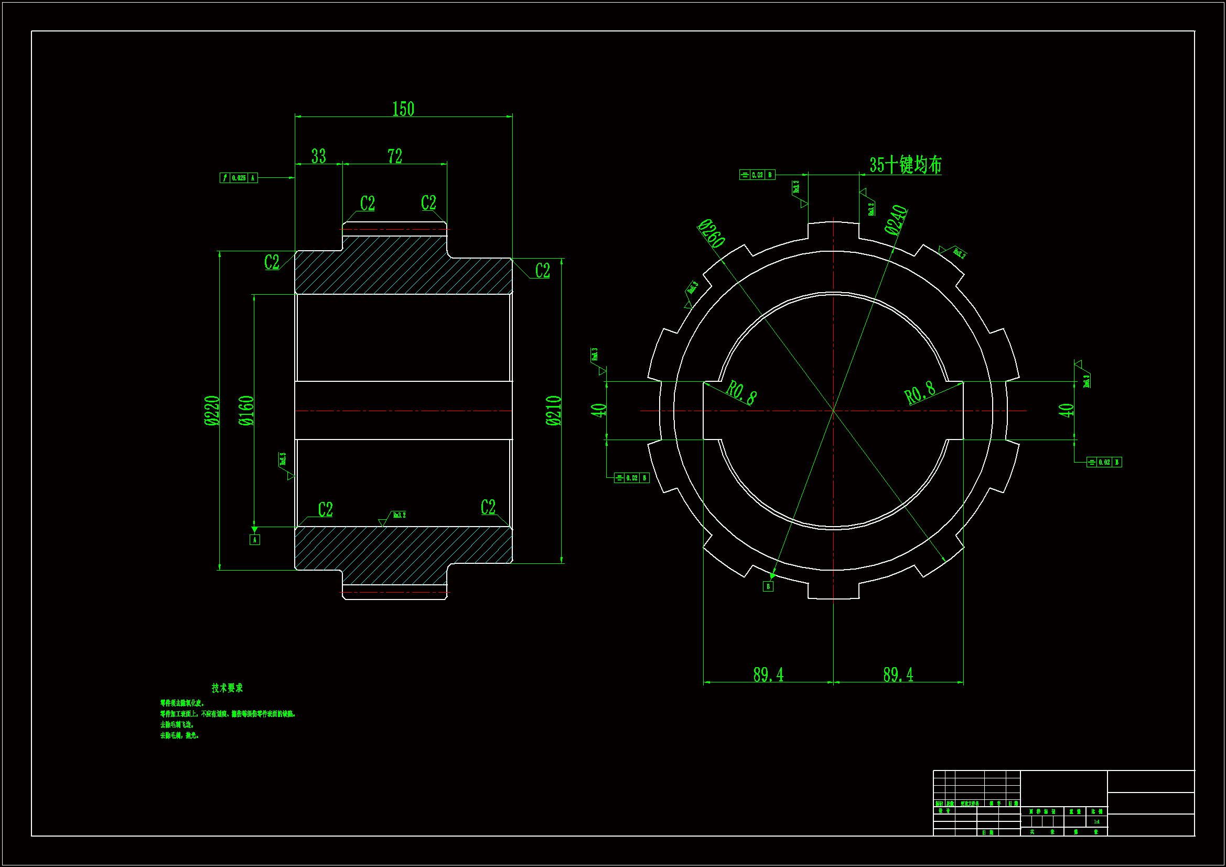Click the 33 offset dimension text

[318, 156]
